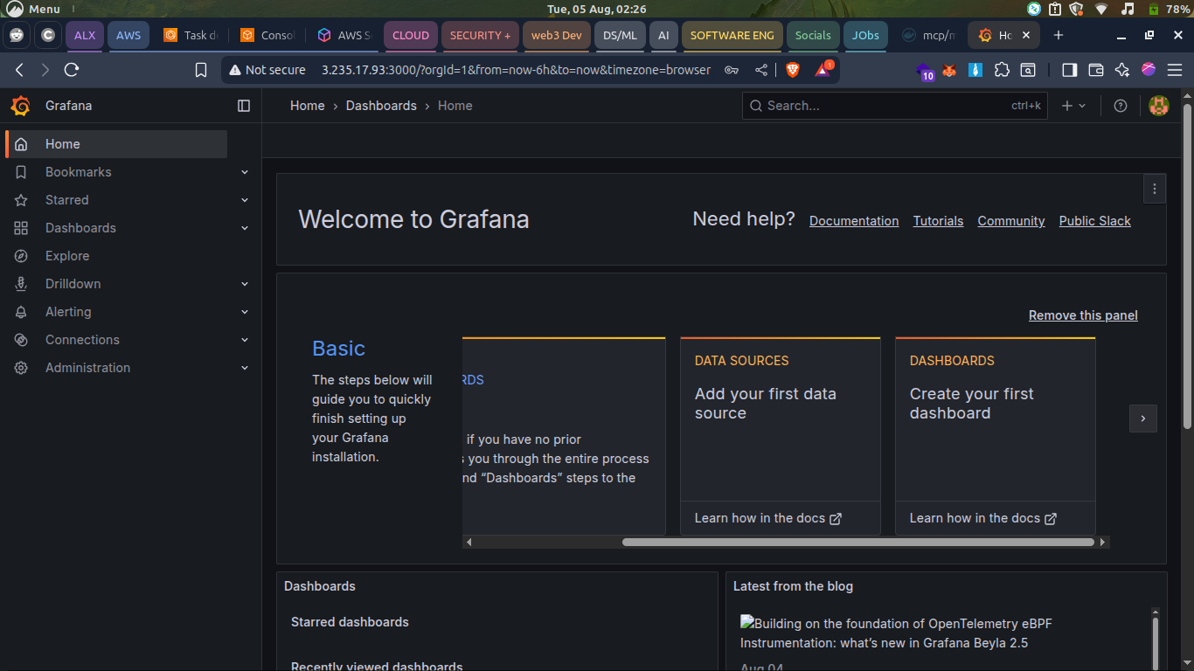Switch to the AWS S browser tab

click(x=344, y=36)
